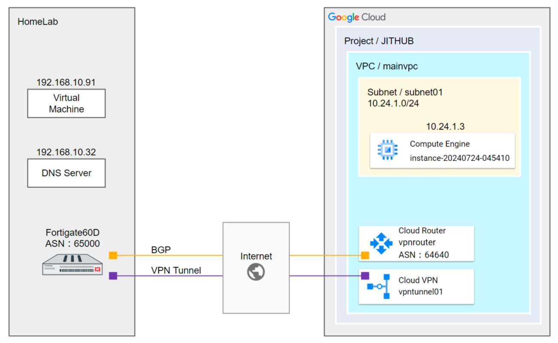The height and width of the screenshot is (343, 558).
Task: Click the purple VPN Tunnel endpoint square on Cloud VPN
Action: point(366,276)
